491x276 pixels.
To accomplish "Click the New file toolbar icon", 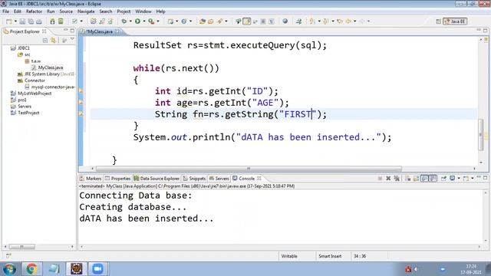I will [8, 21].
